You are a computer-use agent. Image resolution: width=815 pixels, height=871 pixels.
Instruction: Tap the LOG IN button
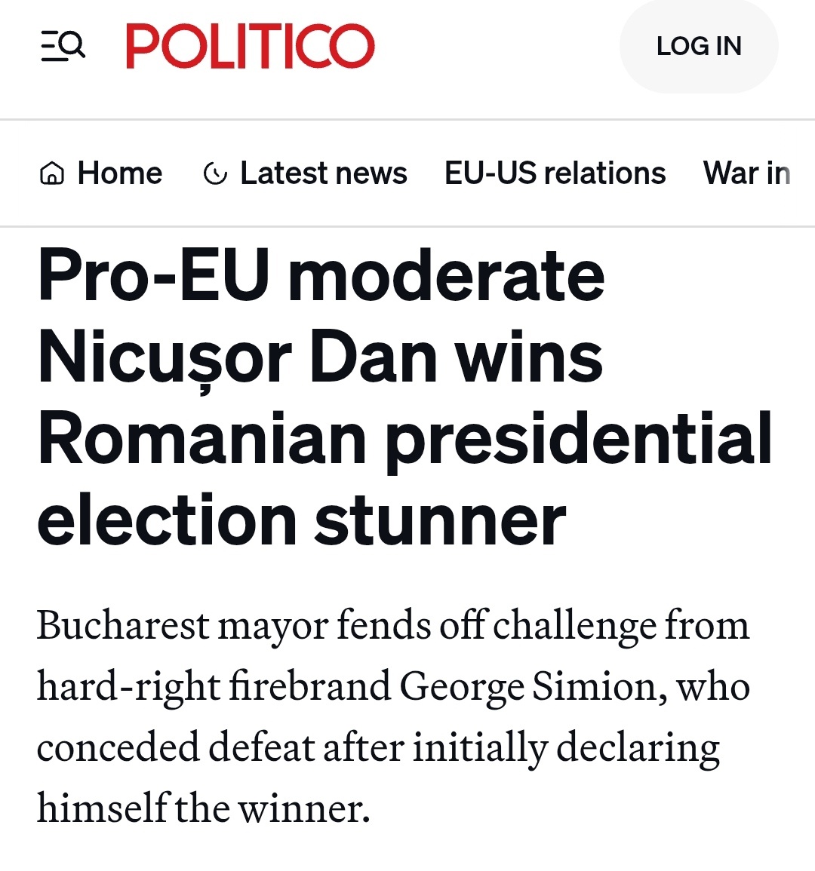699,46
